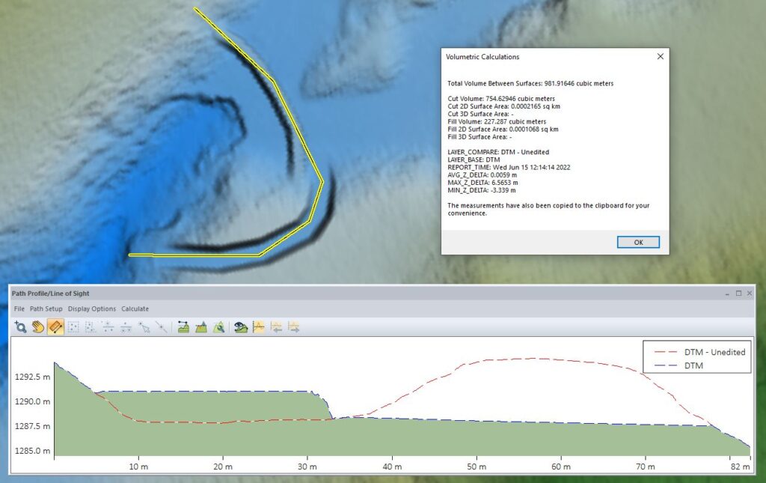Viewport: 766px width, 483px height.
Task: Open the File menu
Action: pyautogui.click(x=19, y=309)
